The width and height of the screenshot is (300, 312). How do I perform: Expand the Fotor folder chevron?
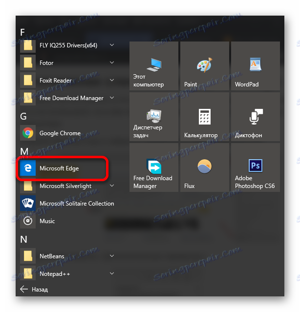point(112,62)
